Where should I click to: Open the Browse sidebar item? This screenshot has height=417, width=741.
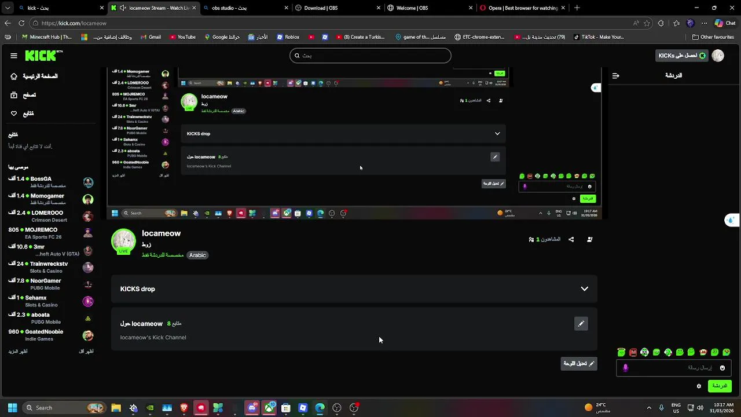(23, 95)
